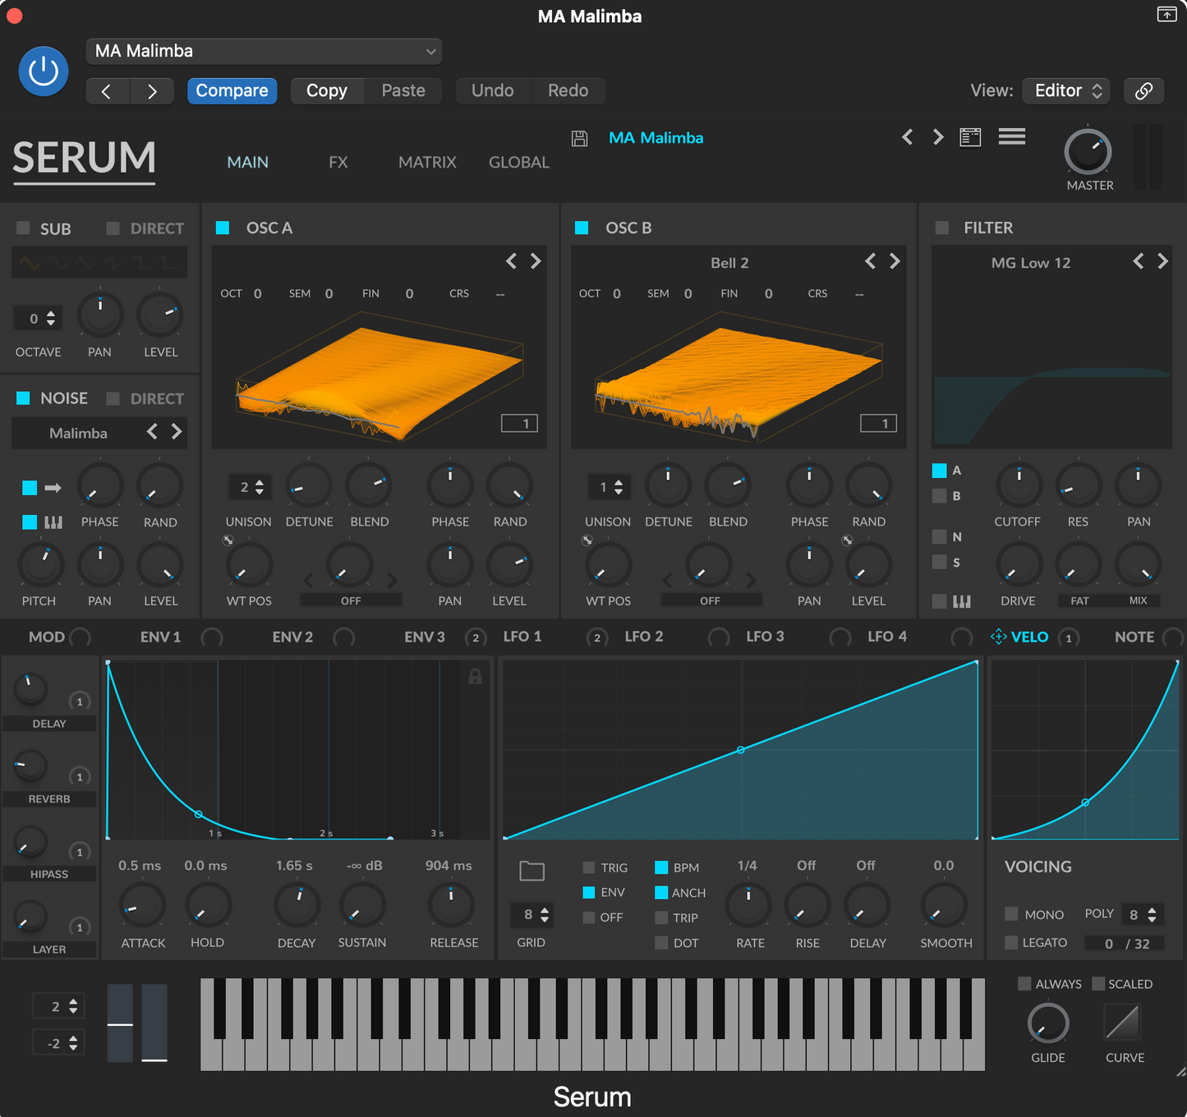The image size is (1187, 1117).
Task: Click the pitch bend wheel strip
Action: [120, 1023]
